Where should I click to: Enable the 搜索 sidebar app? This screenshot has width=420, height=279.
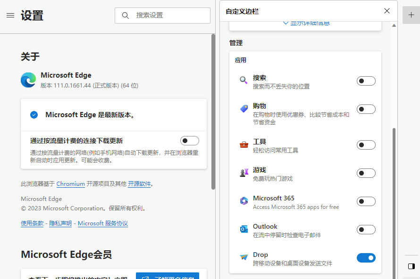point(366,81)
